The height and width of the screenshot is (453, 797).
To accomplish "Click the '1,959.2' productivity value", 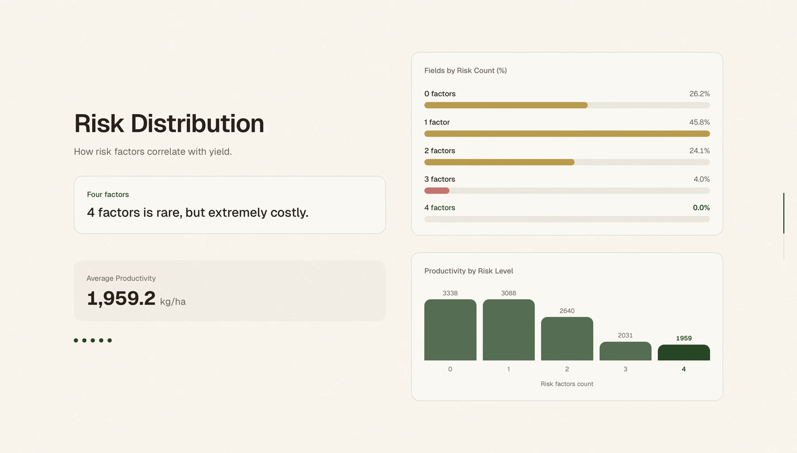I will point(121,298).
